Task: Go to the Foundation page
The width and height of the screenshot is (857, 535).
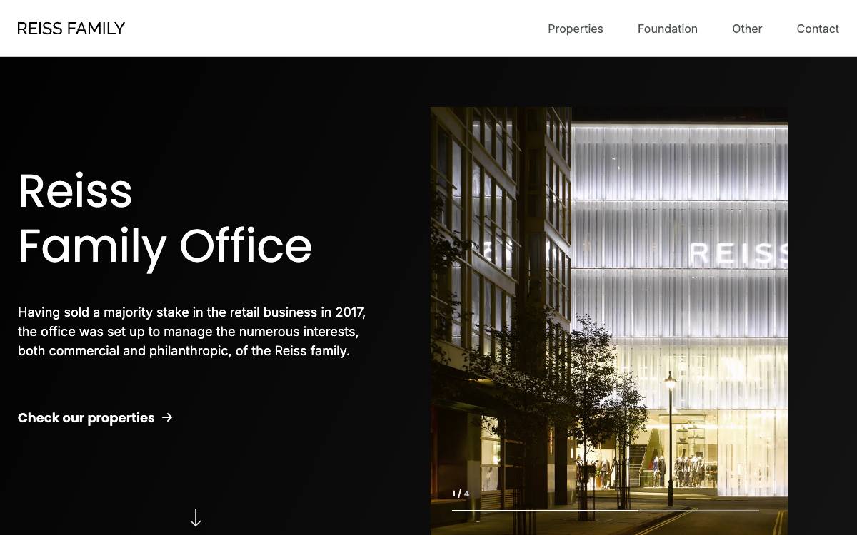Action: [668, 29]
